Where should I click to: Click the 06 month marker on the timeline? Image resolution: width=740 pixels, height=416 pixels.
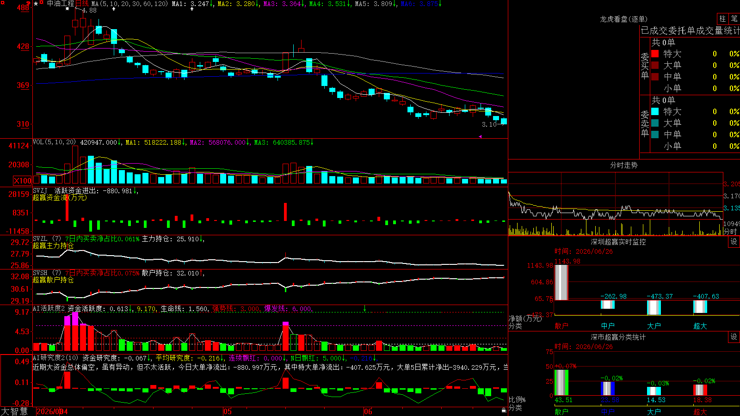368,411
